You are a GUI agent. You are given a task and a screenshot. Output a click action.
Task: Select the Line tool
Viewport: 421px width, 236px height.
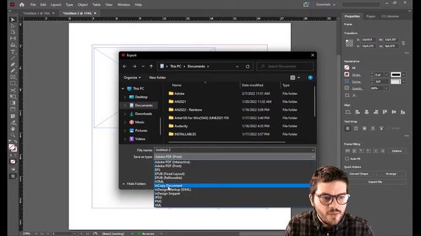coord(12,58)
